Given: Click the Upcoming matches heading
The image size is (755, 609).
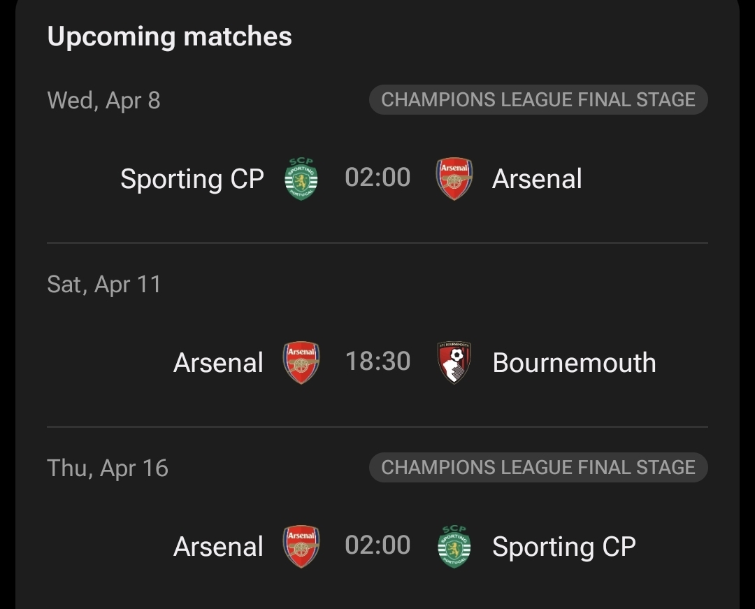Looking at the screenshot, I should 169,36.
